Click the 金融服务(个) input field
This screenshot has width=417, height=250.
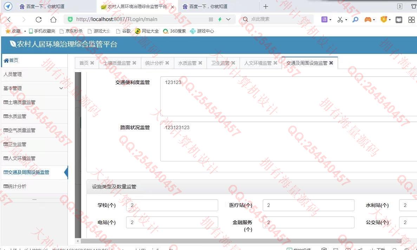click(308, 222)
